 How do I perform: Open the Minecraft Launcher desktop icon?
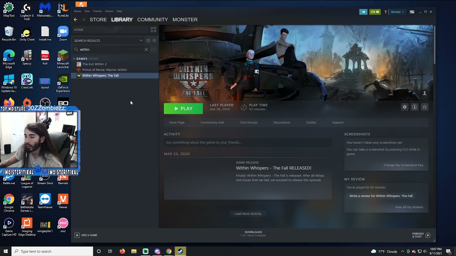tap(63, 60)
